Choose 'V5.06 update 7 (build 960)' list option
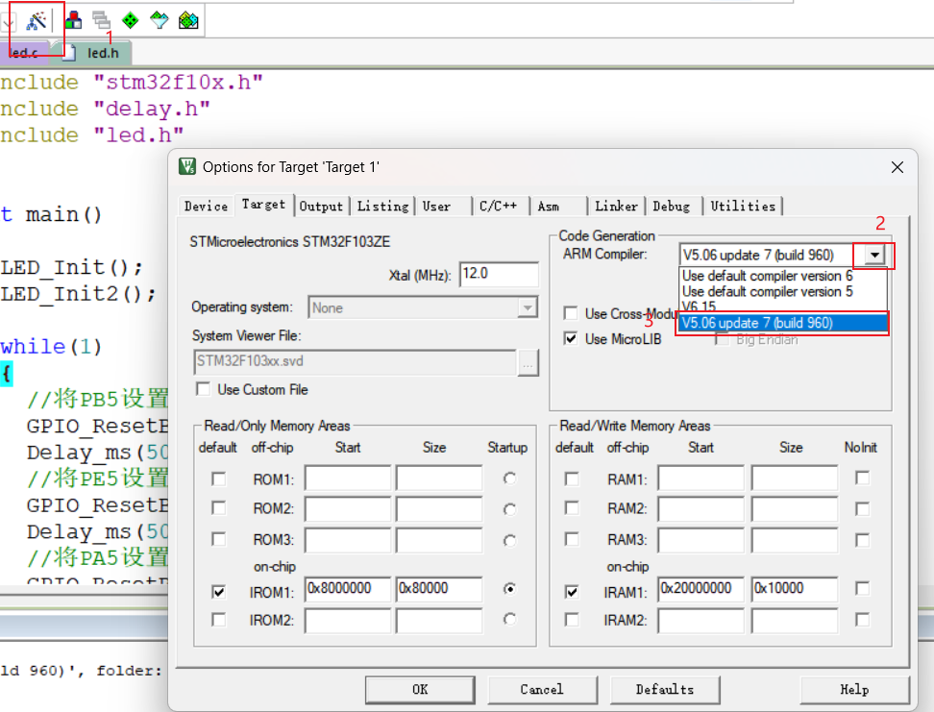This screenshot has height=712, width=934. click(783, 323)
